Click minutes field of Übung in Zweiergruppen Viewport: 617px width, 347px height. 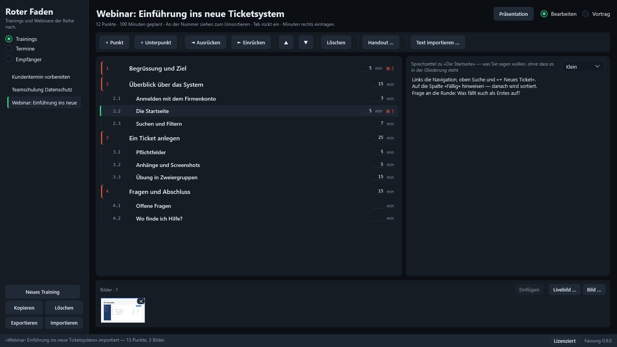pyautogui.click(x=378, y=177)
